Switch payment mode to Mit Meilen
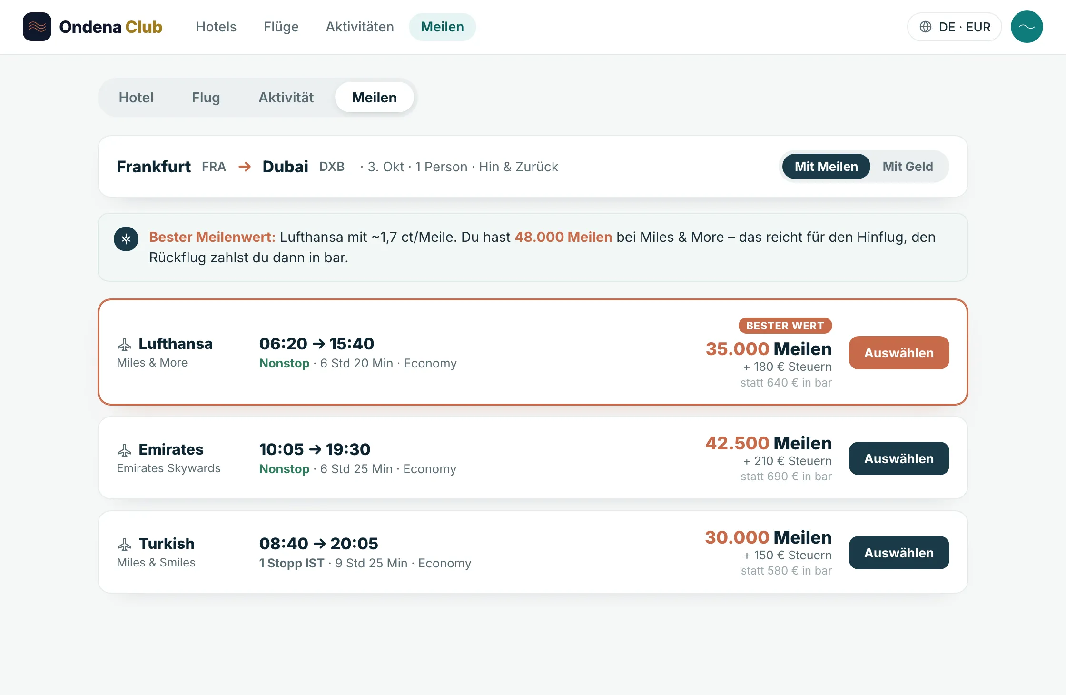 (x=826, y=167)
